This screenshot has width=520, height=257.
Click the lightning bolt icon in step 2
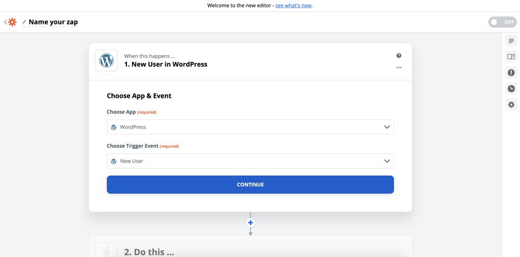pyautogui.click(x=107, y=252)
